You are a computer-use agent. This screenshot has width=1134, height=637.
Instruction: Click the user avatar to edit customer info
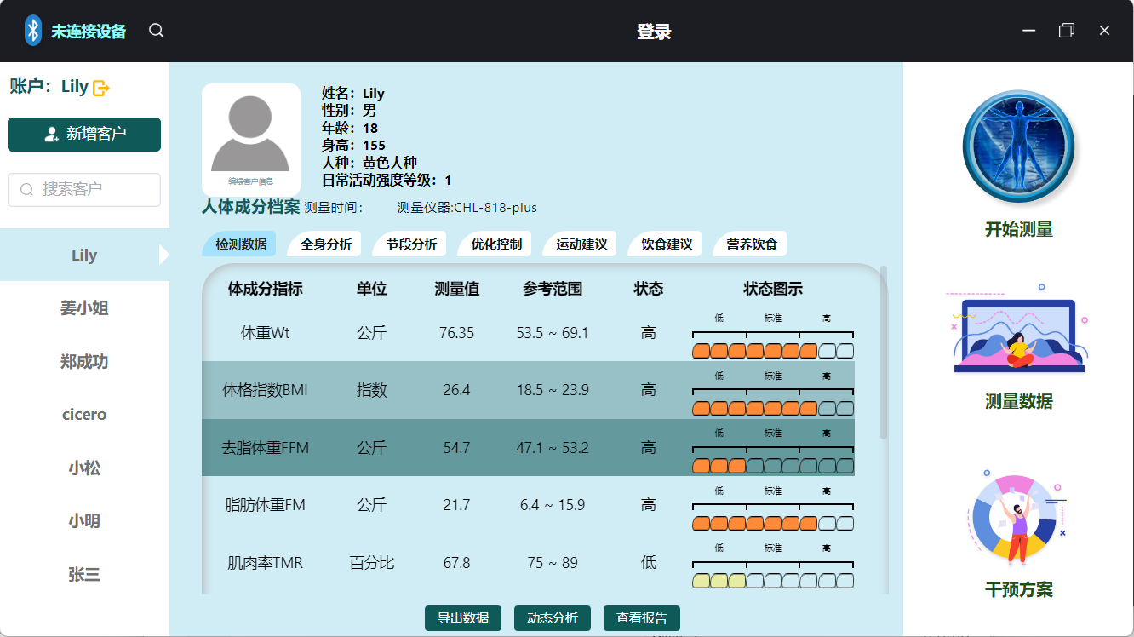click(x=251, y=140)
